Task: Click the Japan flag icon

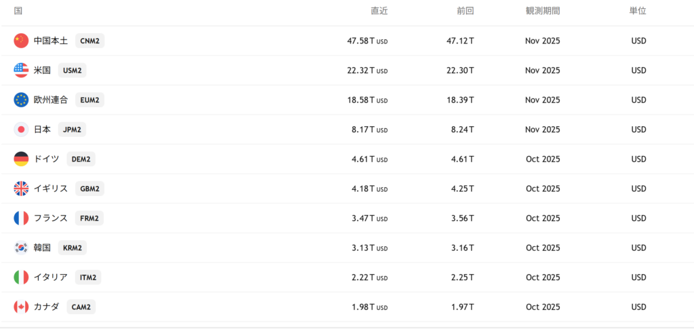Action: [x=21, y=129]
